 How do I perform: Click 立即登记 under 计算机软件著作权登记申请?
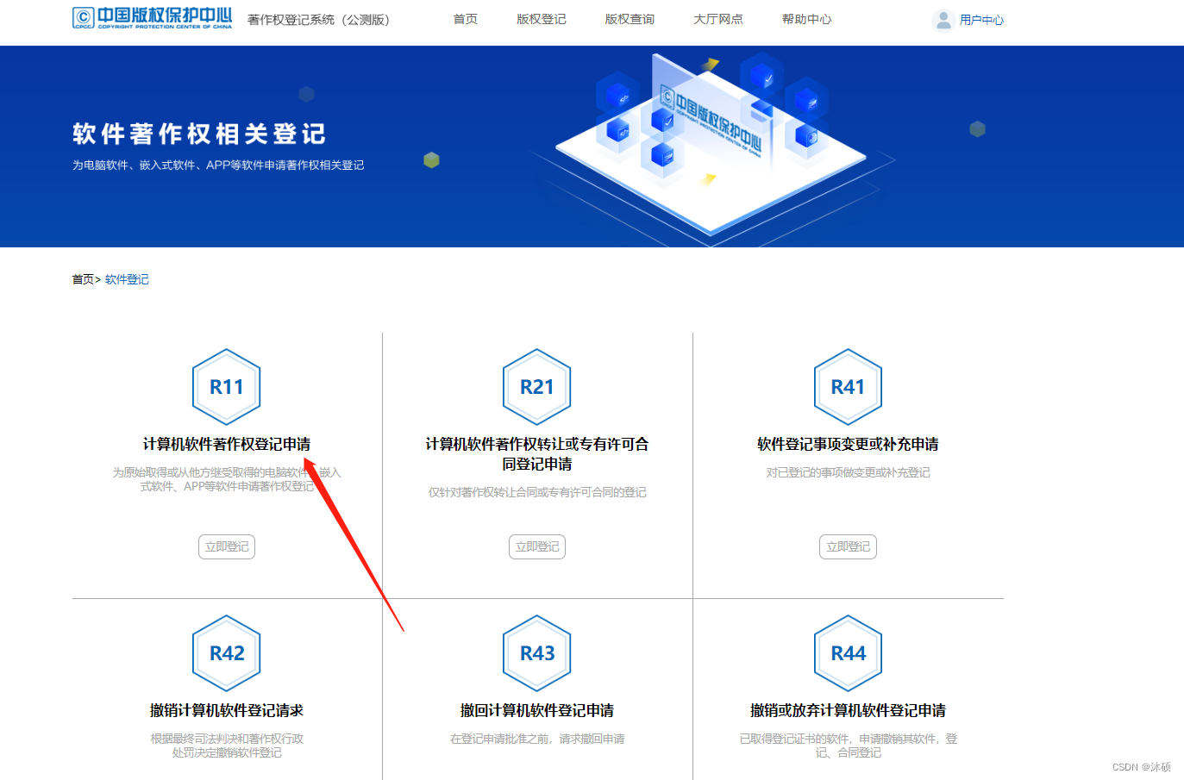(x=226, y=546)
